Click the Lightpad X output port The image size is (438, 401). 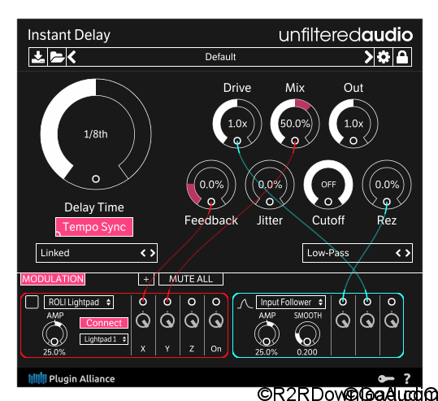coord(143,302)
